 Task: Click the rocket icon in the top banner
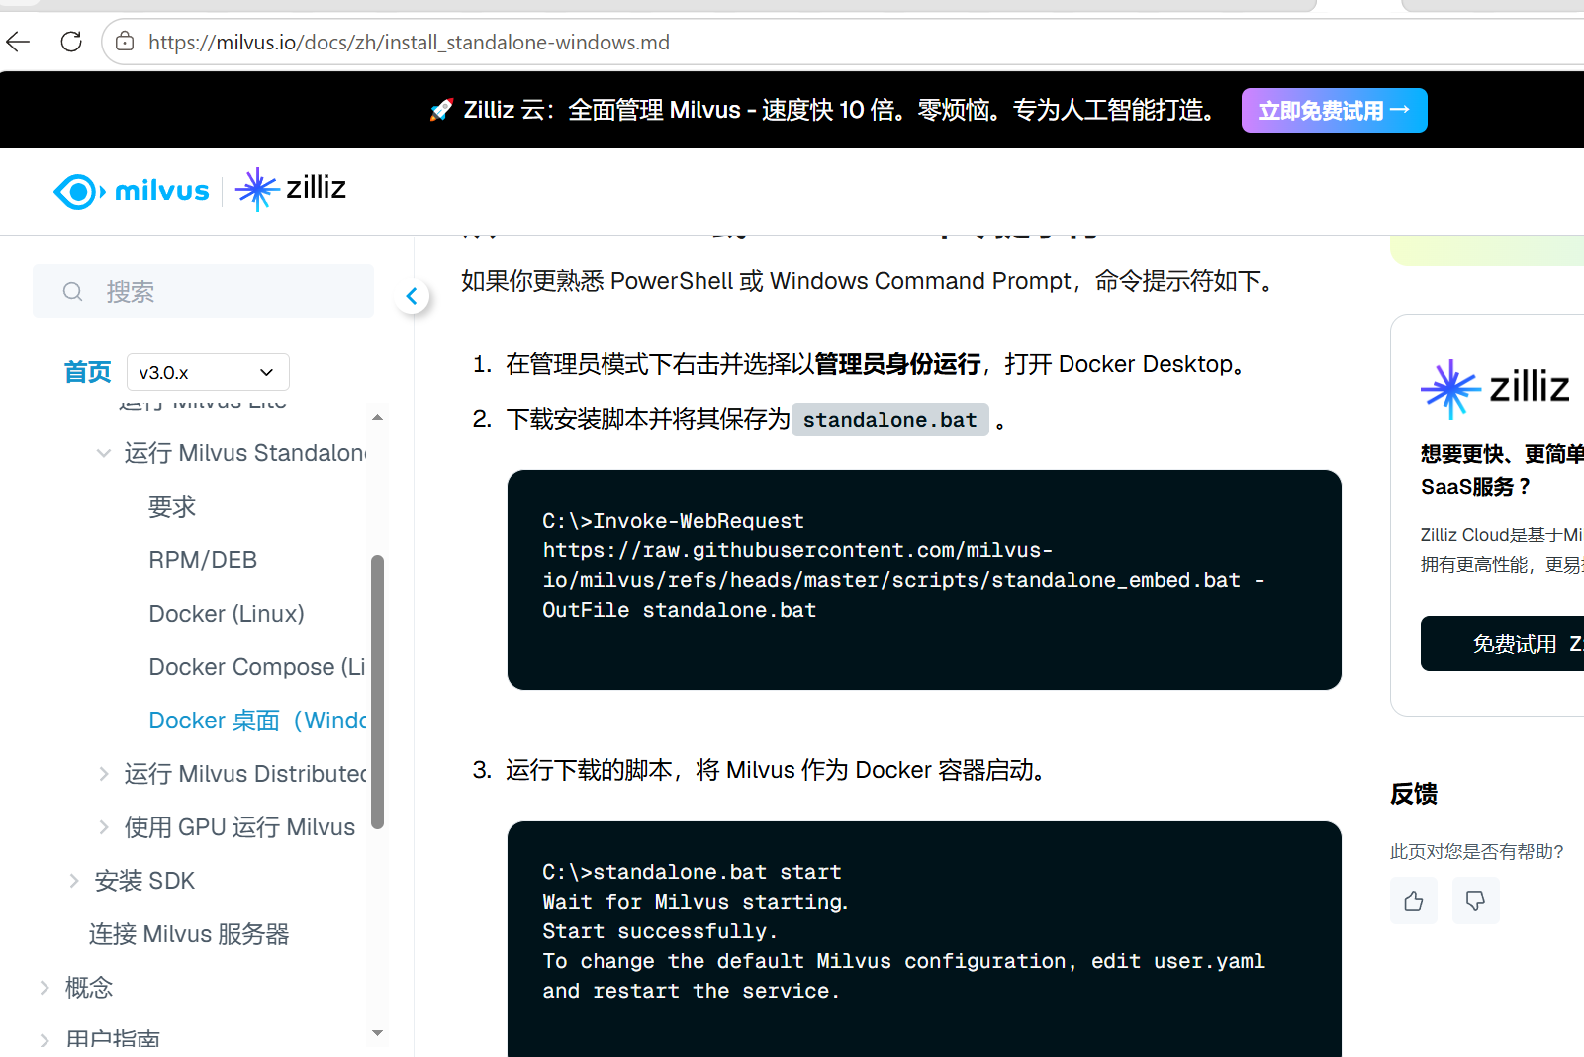point(441,110)
